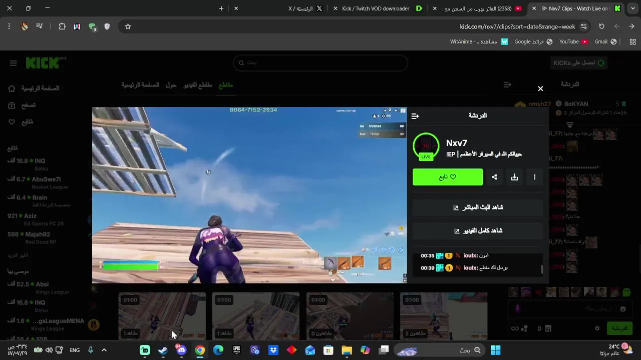Toggle the Kick sidebar hamburger menu
Viewport: 641px width, 360px height.
click(x=14, y=63)
